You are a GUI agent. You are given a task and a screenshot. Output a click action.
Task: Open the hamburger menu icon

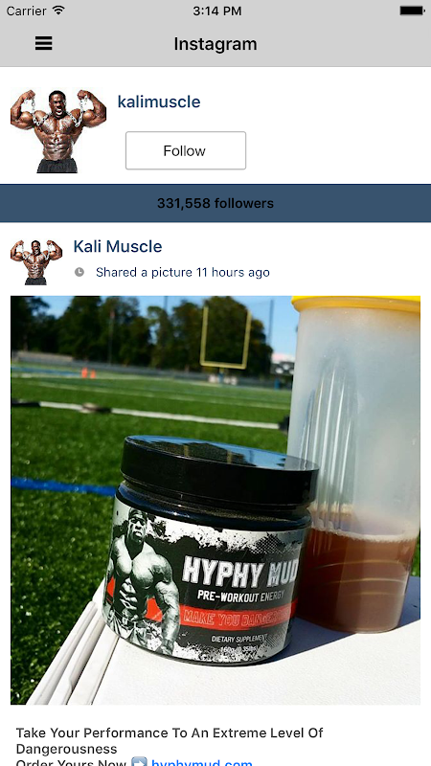tap(43, 43)
